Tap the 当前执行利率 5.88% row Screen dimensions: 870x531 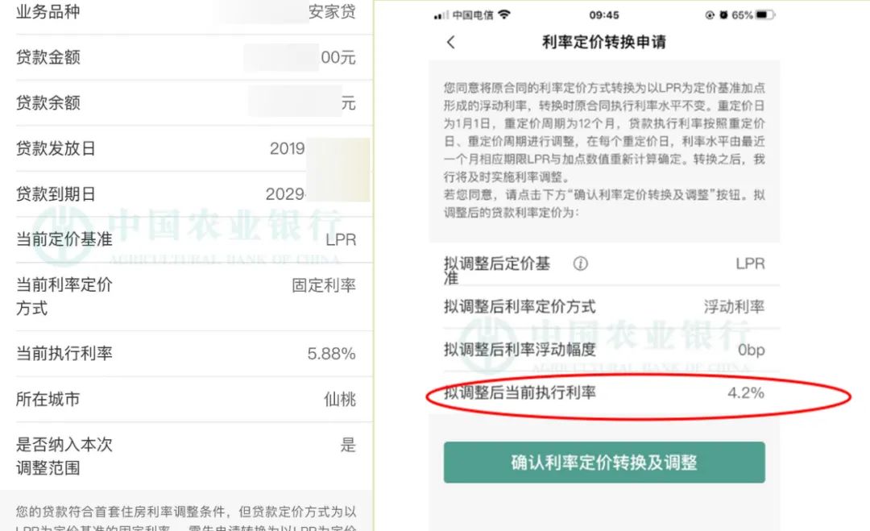[185, 354]
